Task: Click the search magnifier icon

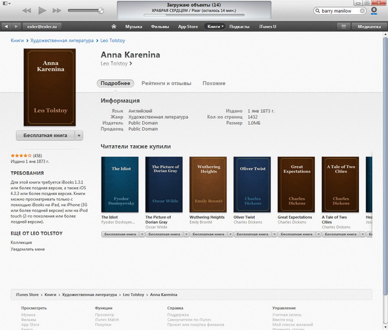Action: tap(318, 11)
